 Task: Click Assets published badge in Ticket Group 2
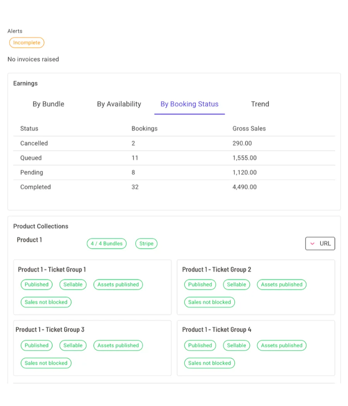point(281,284)
